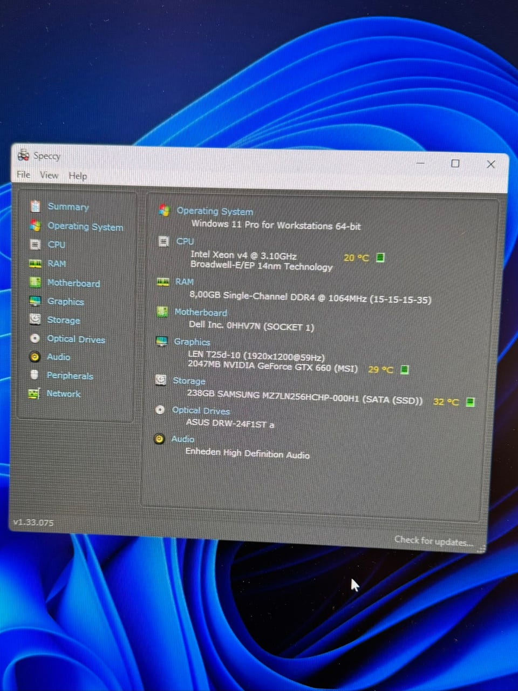
Task: Click the Check for updates link
Action: point(433,540)
